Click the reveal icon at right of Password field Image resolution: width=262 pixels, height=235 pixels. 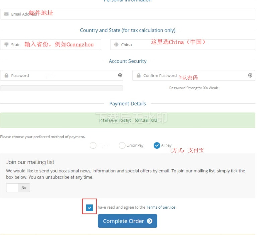tap(120, 75)
